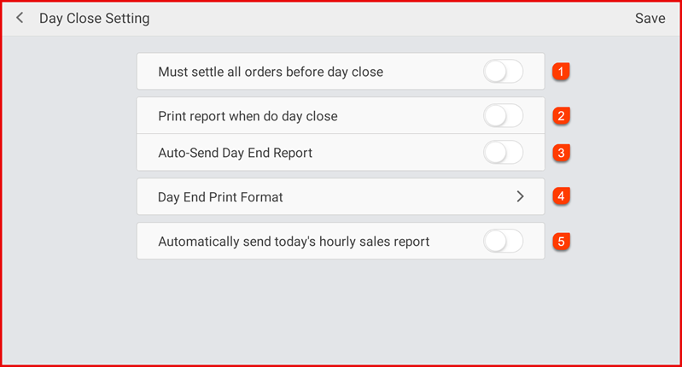Enable must settle all orders toggle
This screenshot has height=367, width=682.
(503, 72)
